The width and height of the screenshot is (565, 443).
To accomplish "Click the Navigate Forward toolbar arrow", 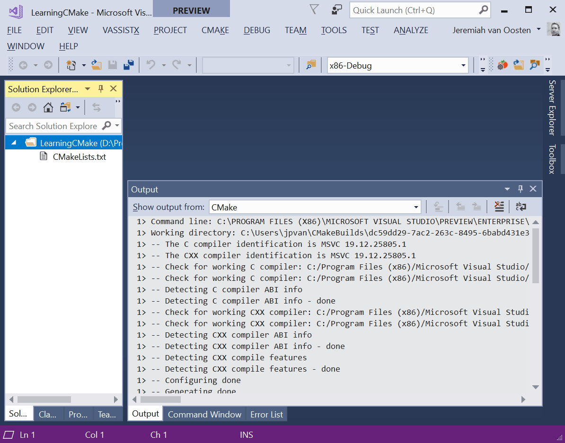I will (48, 65).
